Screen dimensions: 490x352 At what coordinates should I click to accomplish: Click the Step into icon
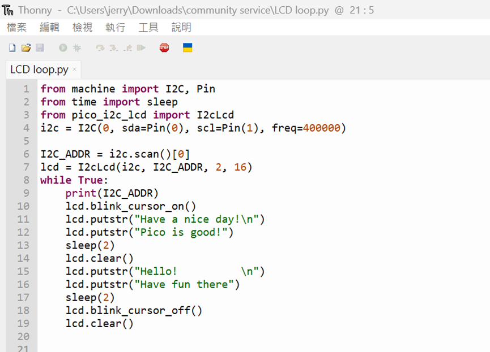(114, 47)
